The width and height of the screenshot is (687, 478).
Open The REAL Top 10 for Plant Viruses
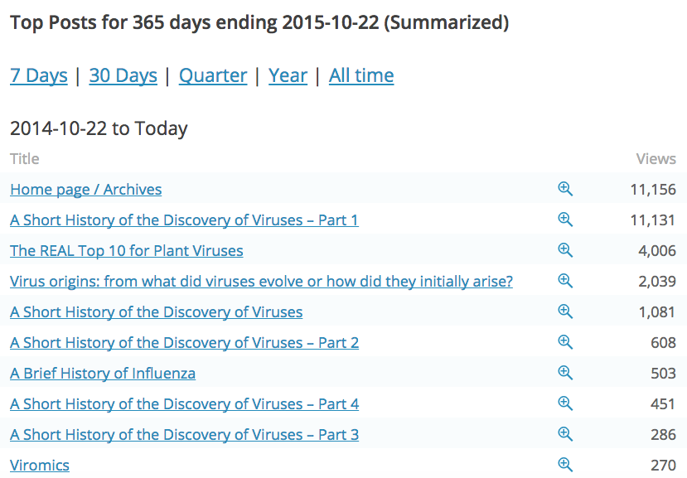tap(126, 251)
